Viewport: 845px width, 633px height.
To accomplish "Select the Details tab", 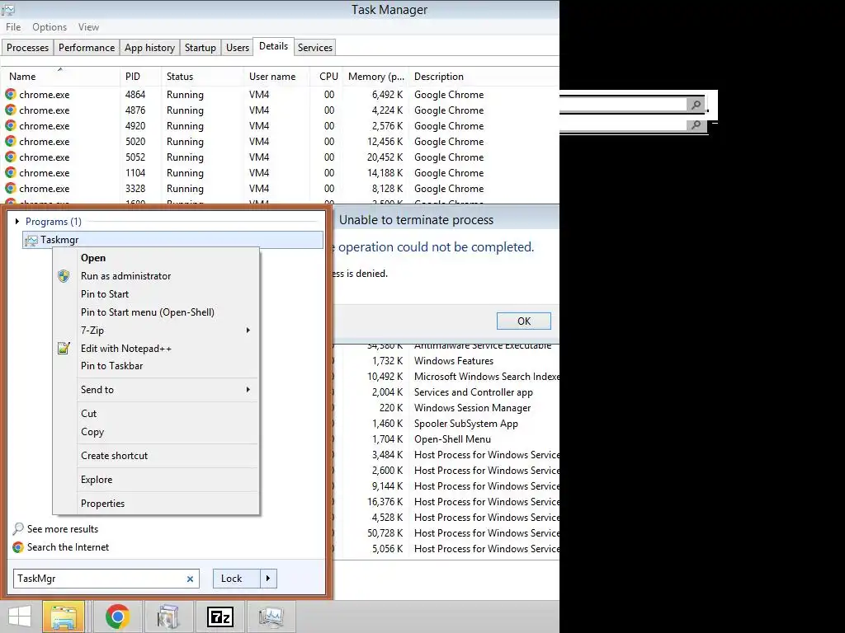I will [x=273, y=46].
